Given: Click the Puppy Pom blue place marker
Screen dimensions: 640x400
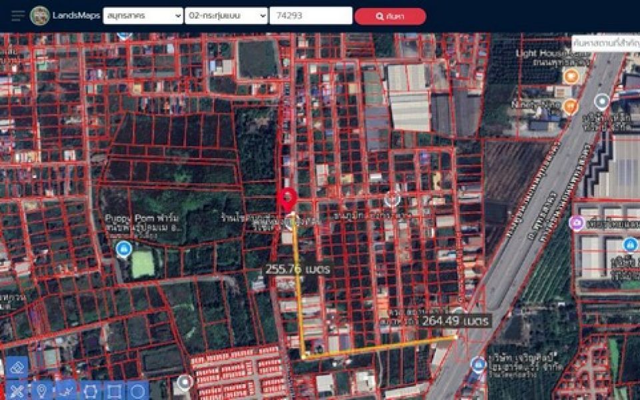Looking at the screenshot, I should click(123, 249).
